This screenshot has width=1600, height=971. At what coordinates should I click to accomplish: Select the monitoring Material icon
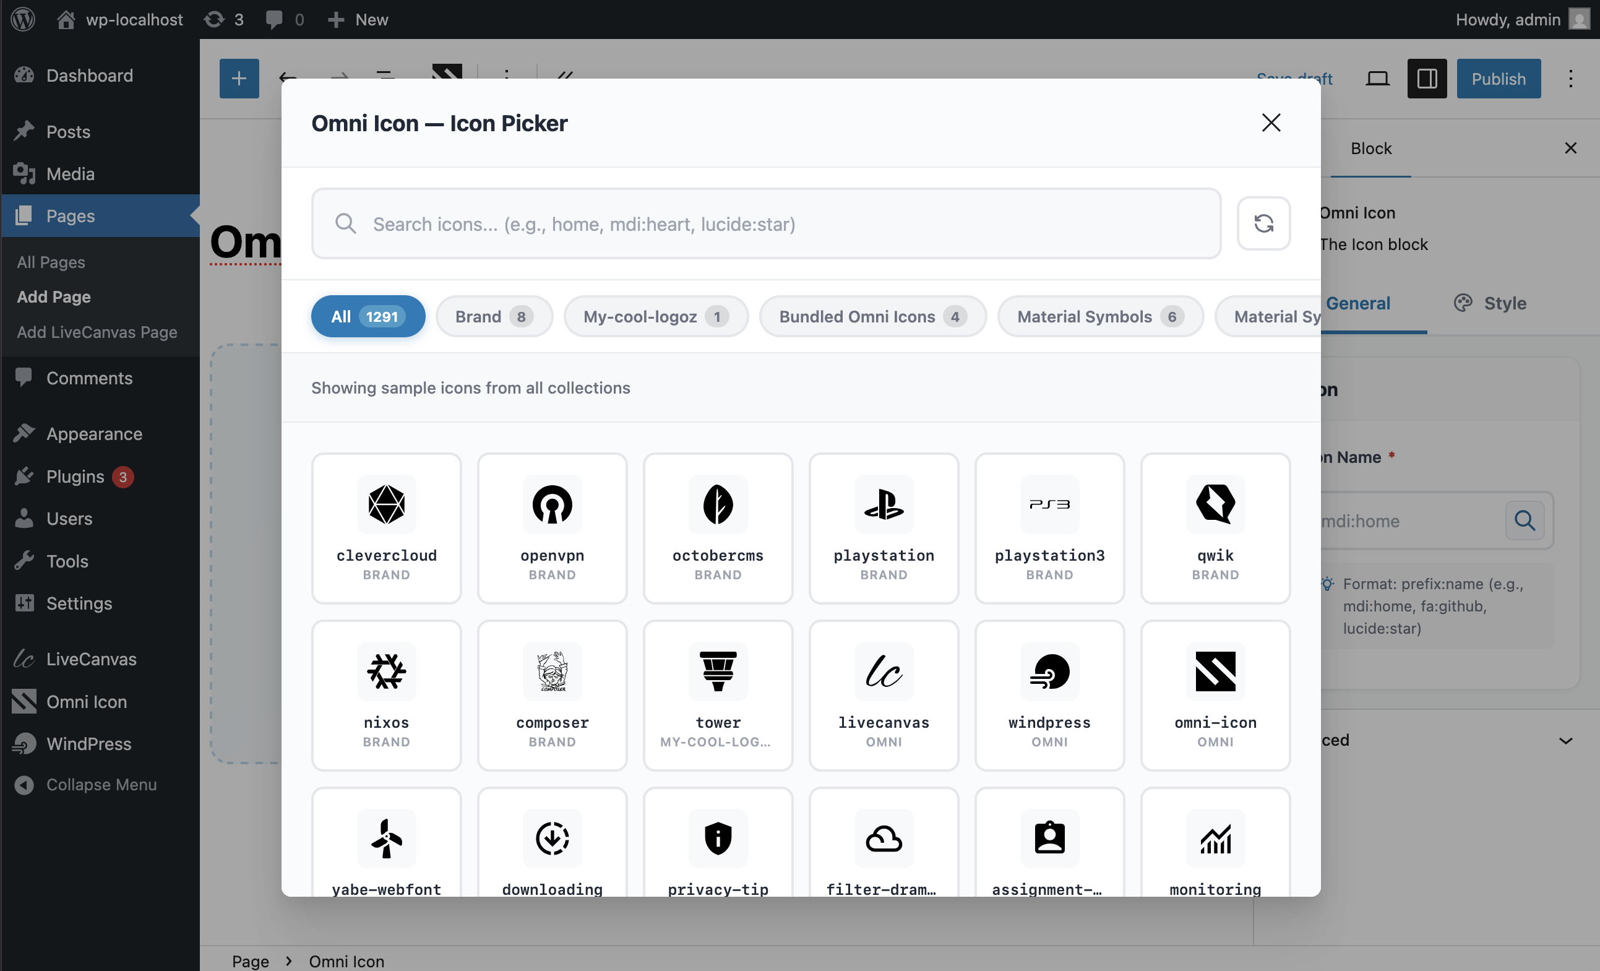pos(1215,841)
